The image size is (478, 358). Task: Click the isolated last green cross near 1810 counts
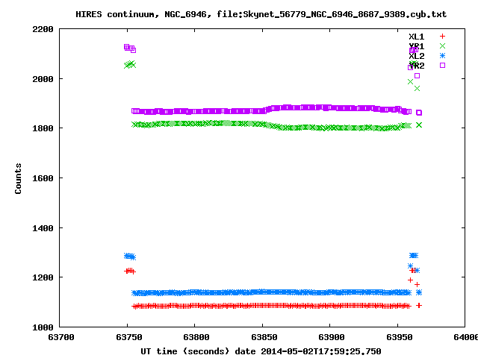(x=419, y=125)
